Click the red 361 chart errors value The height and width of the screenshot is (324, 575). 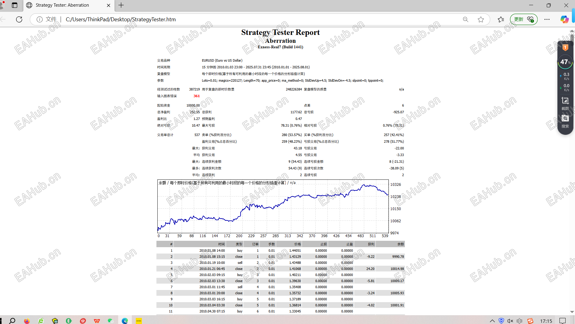(x=197, y=96)
